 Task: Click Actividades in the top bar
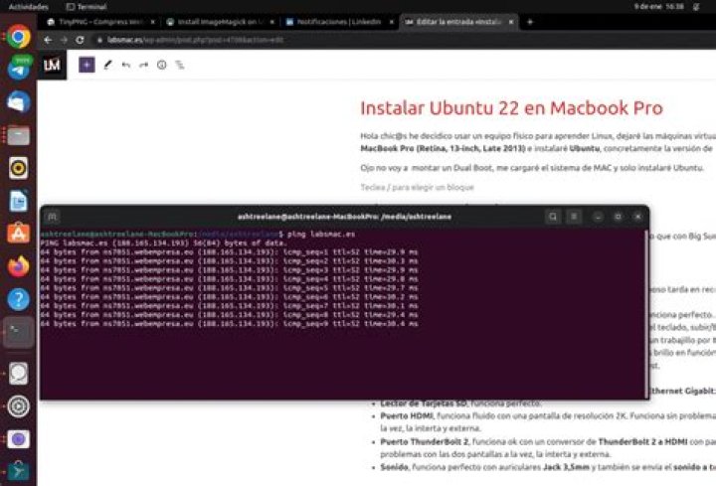[28, 7]
